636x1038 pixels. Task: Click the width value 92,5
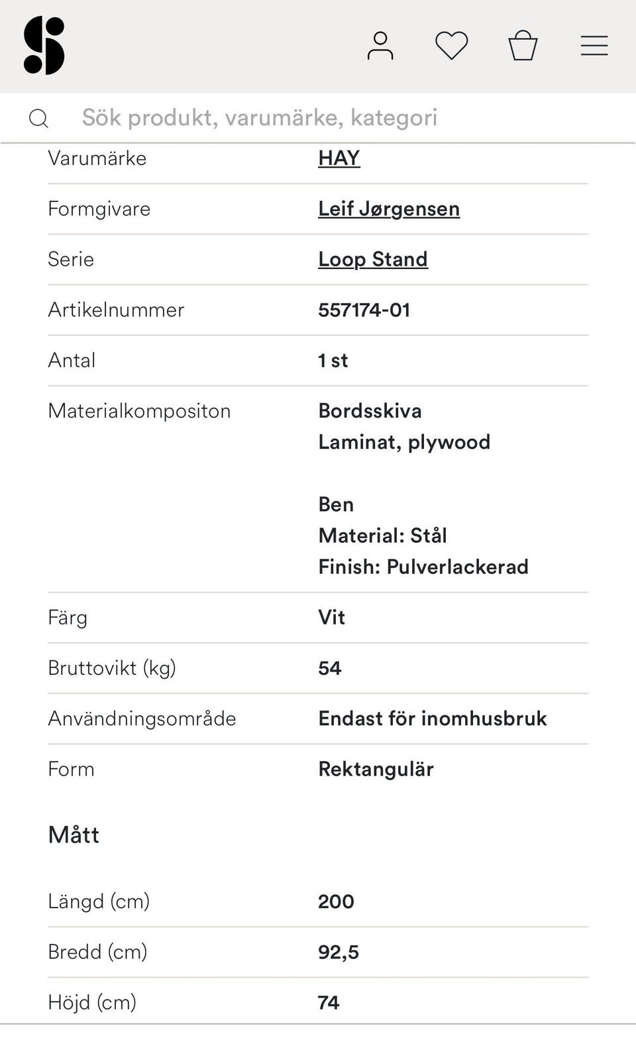(339, 952)
